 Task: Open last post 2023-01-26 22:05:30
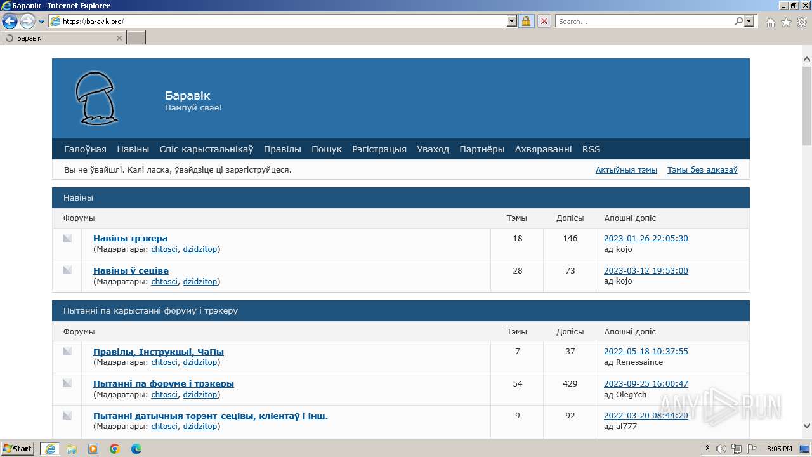(646, 239)
